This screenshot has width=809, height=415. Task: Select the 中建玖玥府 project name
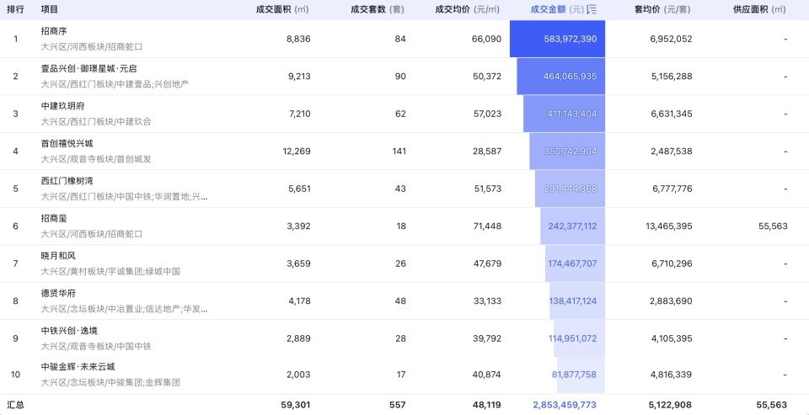tap(62, 106)
